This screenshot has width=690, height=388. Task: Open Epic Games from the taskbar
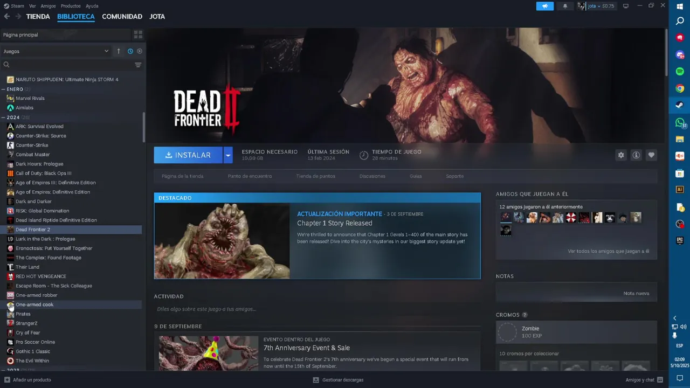pyautogui.click(x=680, y=241)
